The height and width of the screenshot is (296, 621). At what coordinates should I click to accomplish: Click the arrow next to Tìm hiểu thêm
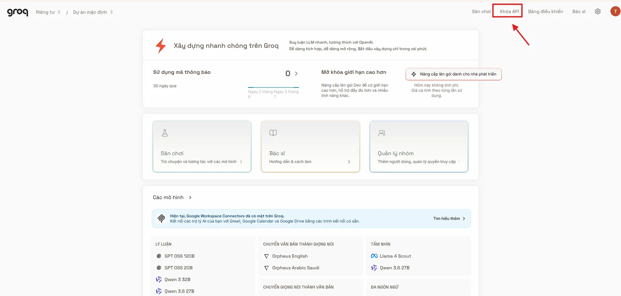464,219
